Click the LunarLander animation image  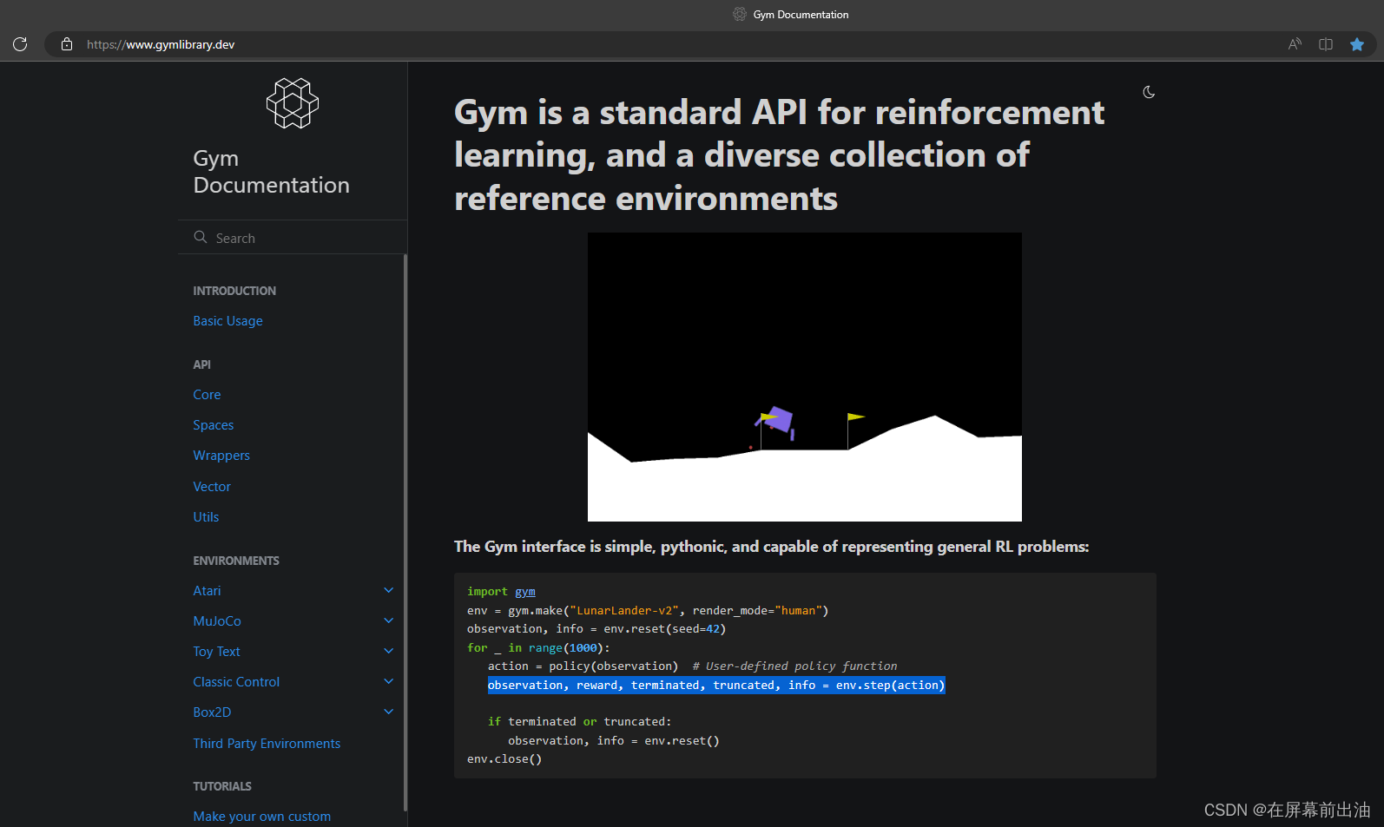coord(805,377)
